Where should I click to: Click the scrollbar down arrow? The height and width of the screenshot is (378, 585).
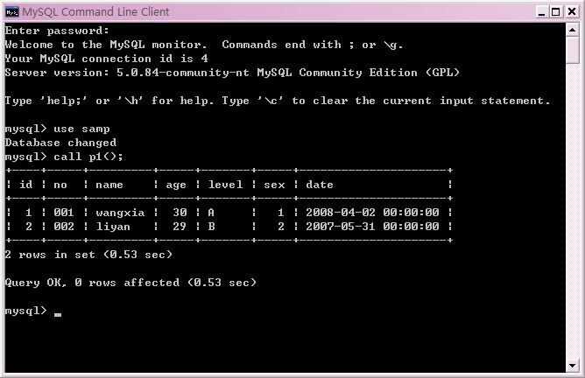point(572,366)
